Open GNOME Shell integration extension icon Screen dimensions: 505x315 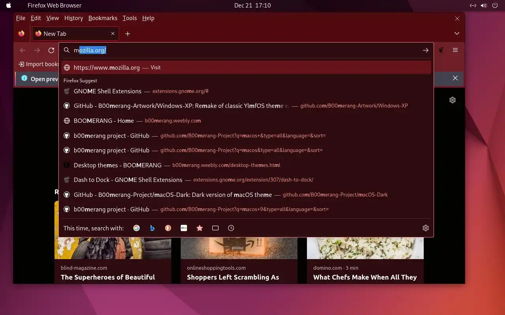coord(441,50)
